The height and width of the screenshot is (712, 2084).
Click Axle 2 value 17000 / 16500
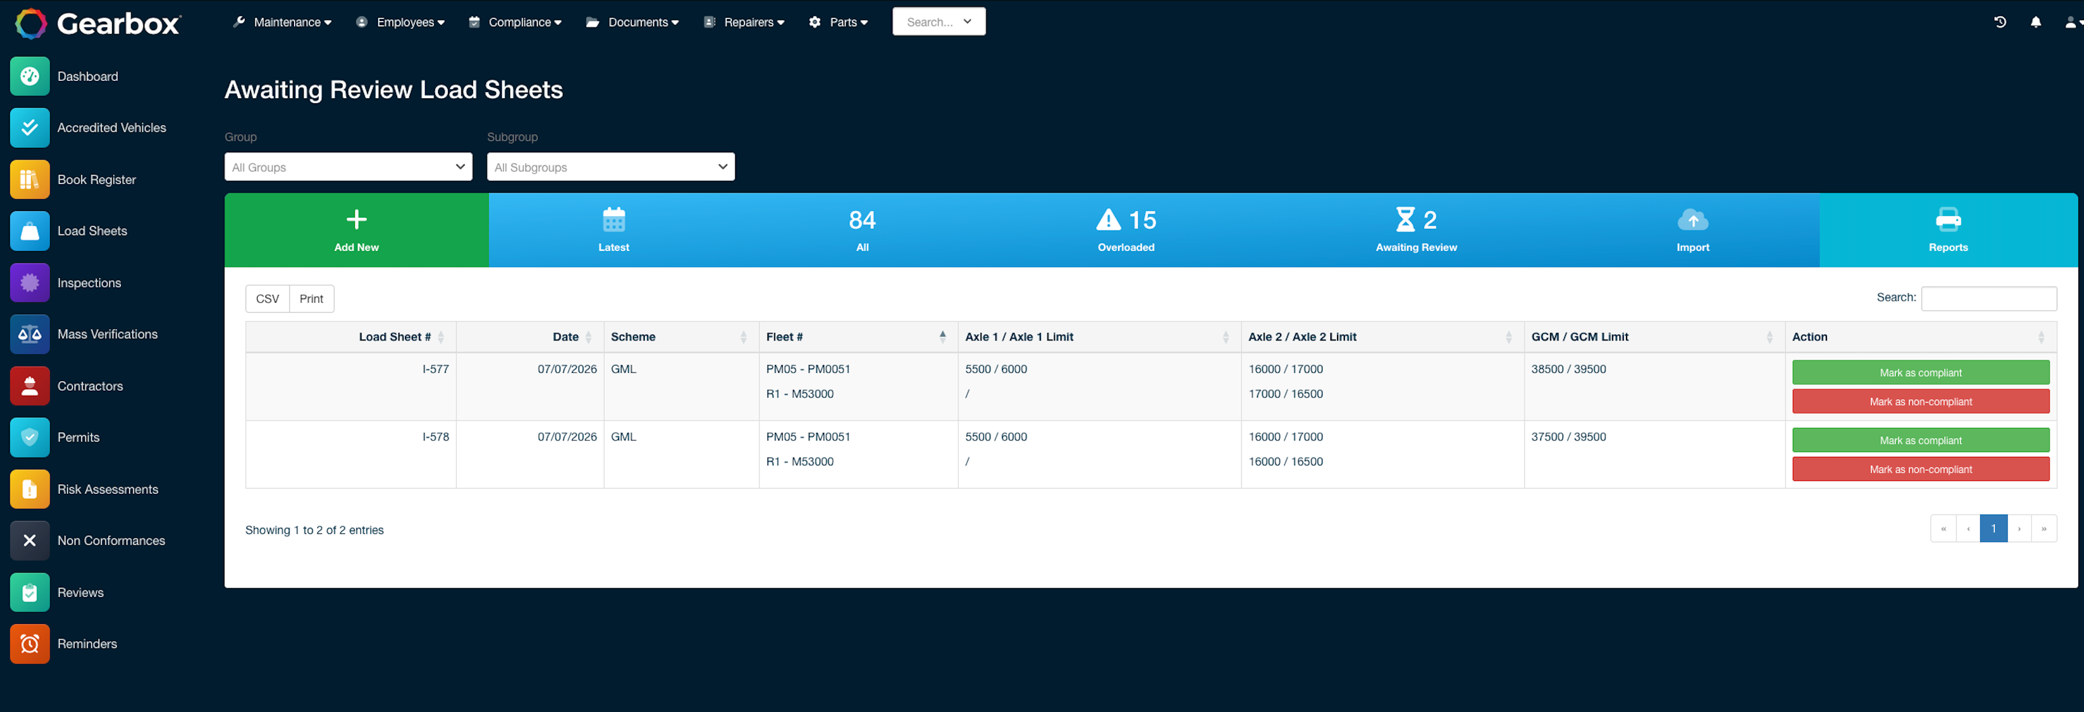point(1286,394)
